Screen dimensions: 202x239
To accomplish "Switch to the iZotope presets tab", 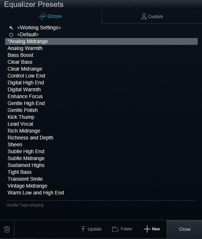I will (51, 16).
